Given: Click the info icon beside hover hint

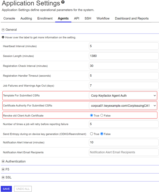Looking at the screenshot, I should pos(3,37).
